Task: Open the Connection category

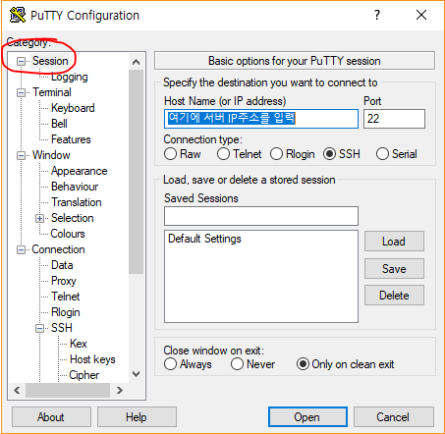Action: point(58,249)
